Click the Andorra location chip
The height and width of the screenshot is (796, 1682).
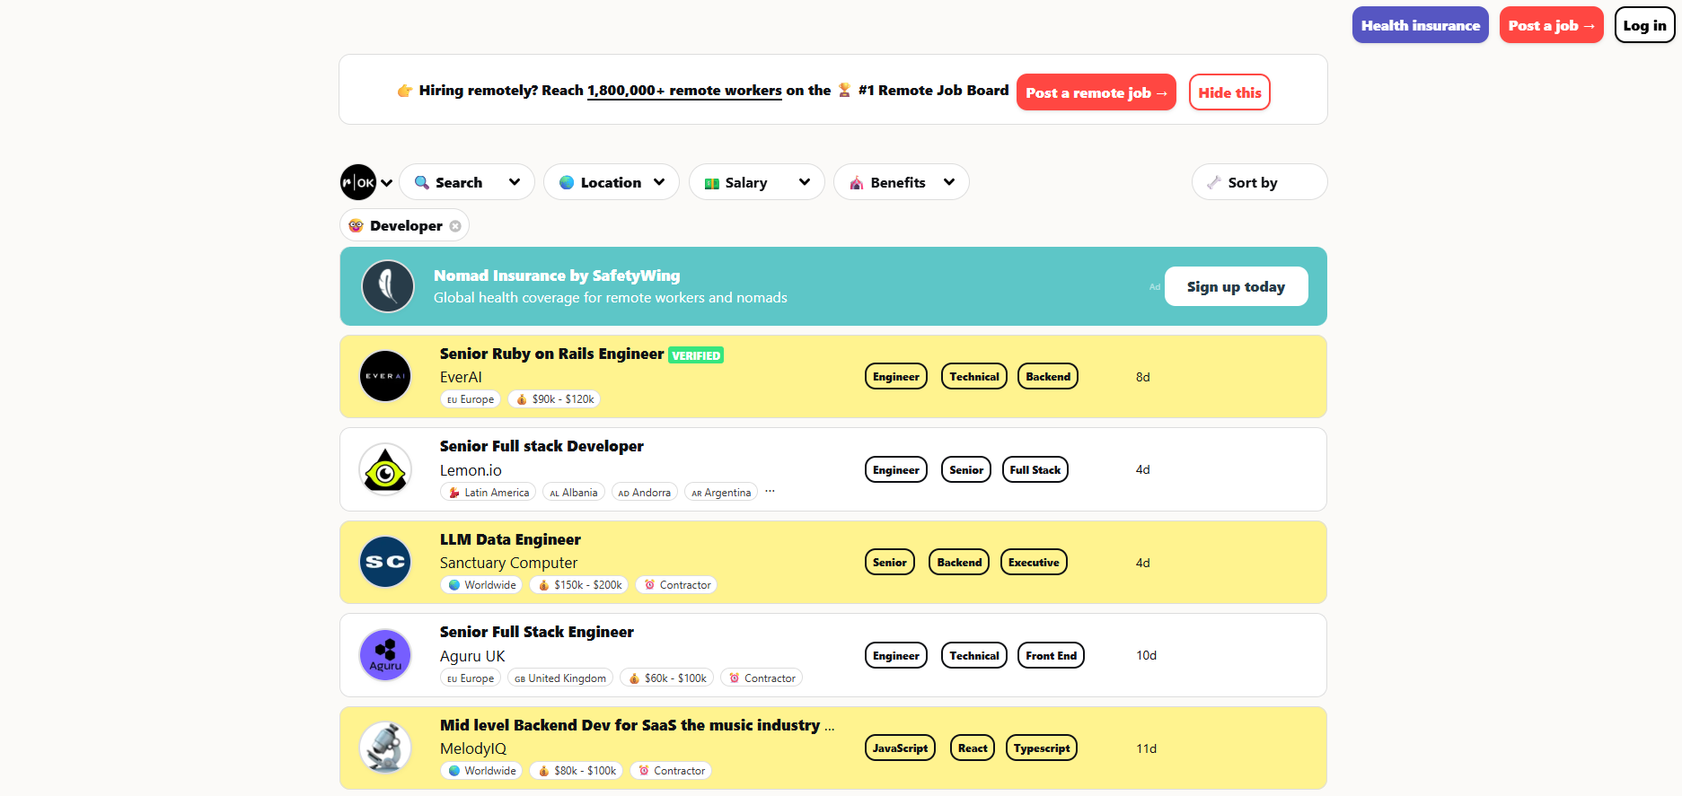click(x=645, y=493)
